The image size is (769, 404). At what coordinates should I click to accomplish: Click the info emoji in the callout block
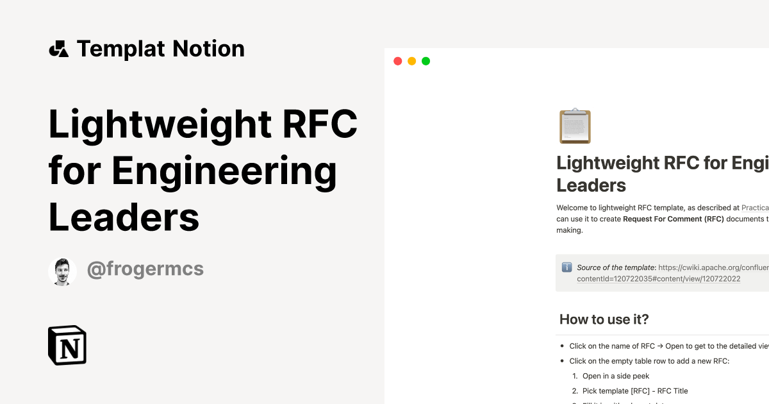pos(567,267)
